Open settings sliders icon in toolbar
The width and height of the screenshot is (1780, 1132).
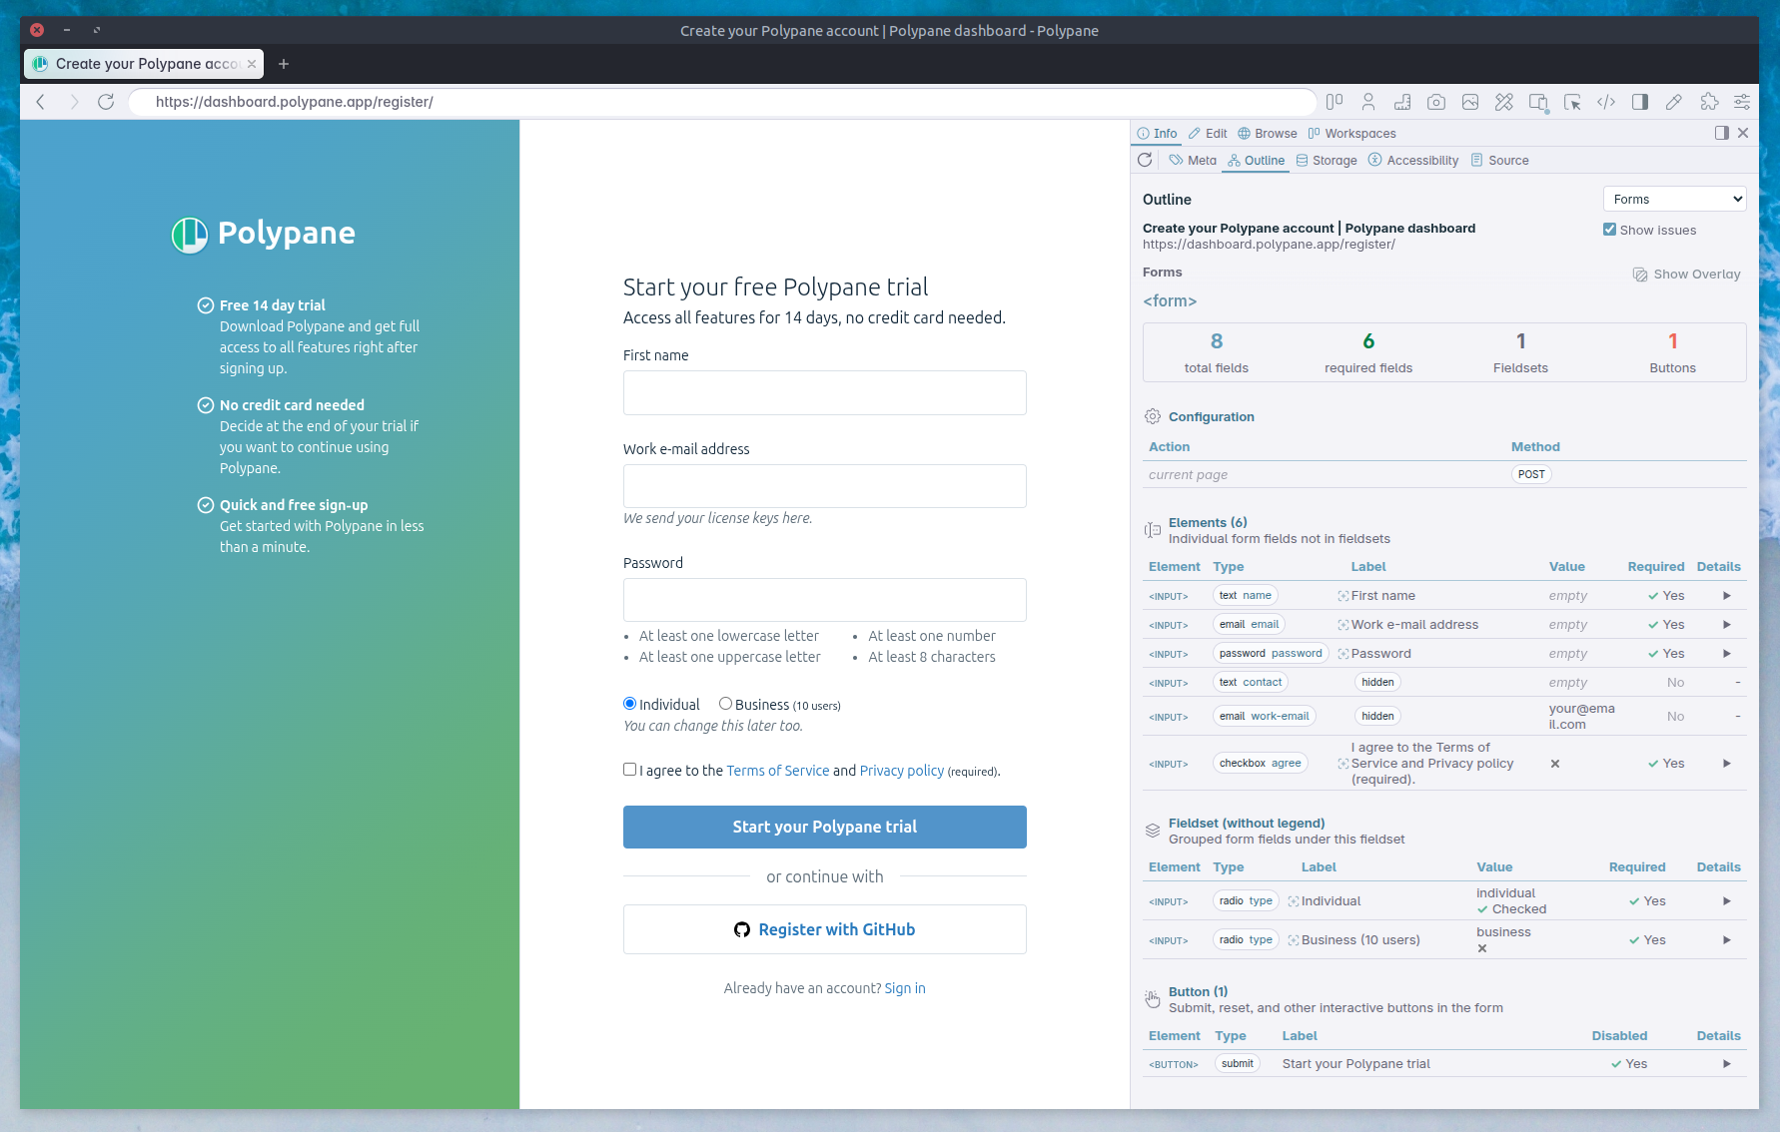[x=1742, y=102]
